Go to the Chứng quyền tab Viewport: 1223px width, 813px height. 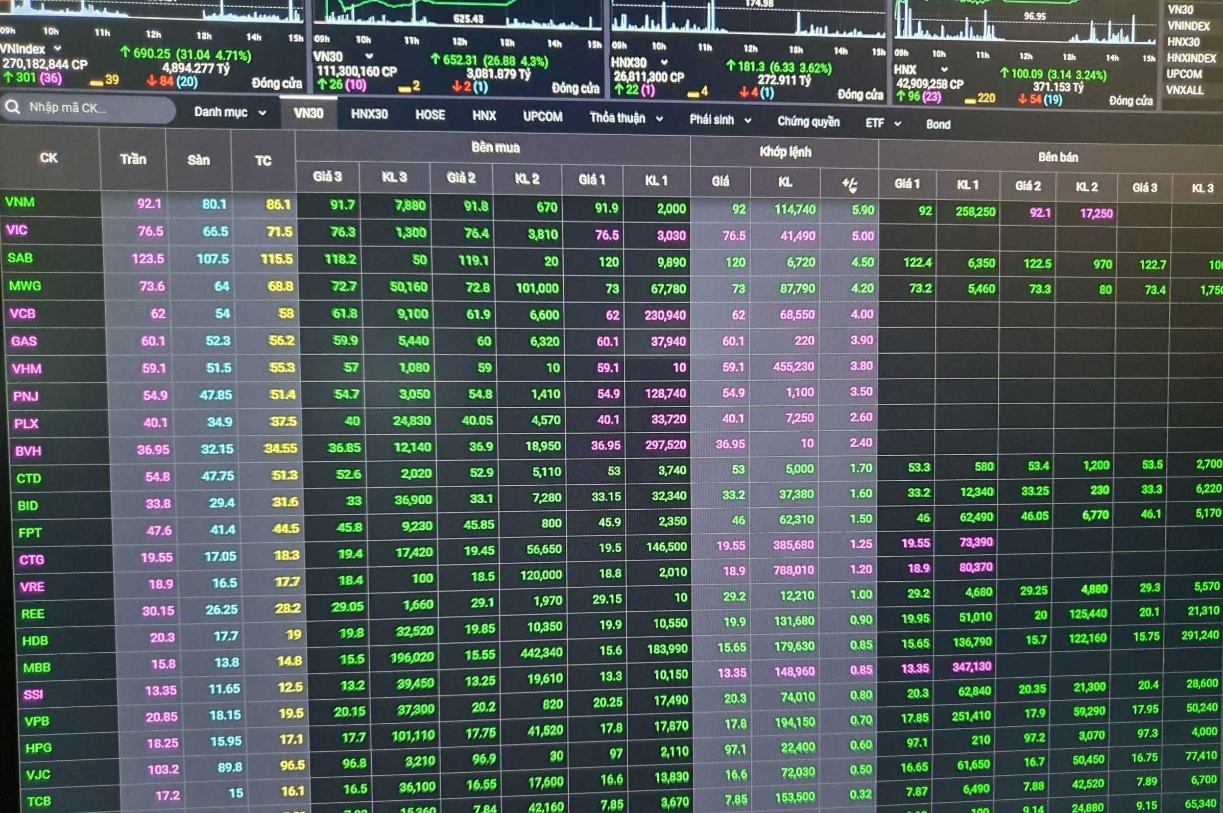click(x=807, y=122)
